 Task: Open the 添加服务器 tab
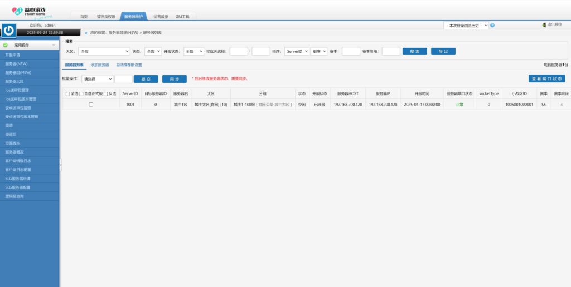pos(100,65)
